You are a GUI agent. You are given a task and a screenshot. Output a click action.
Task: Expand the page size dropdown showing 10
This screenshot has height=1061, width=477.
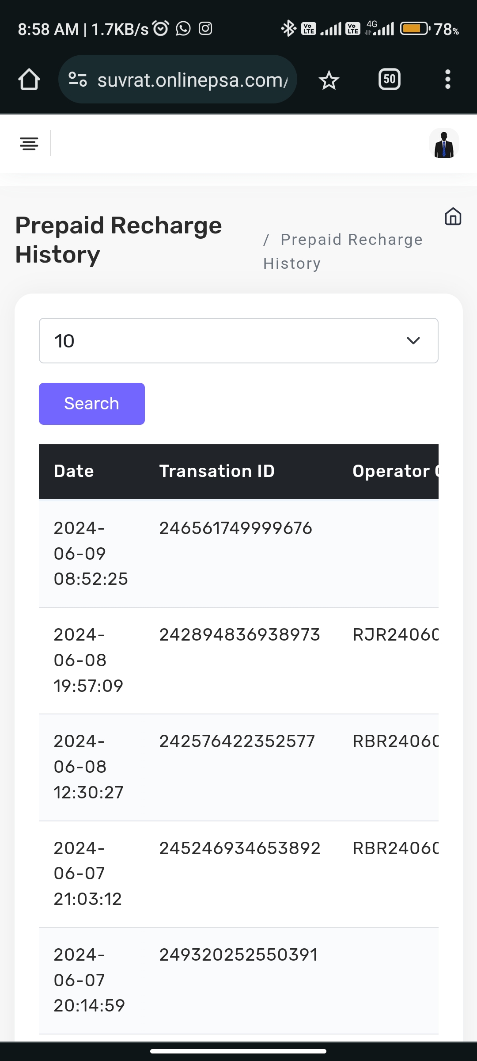238,341
